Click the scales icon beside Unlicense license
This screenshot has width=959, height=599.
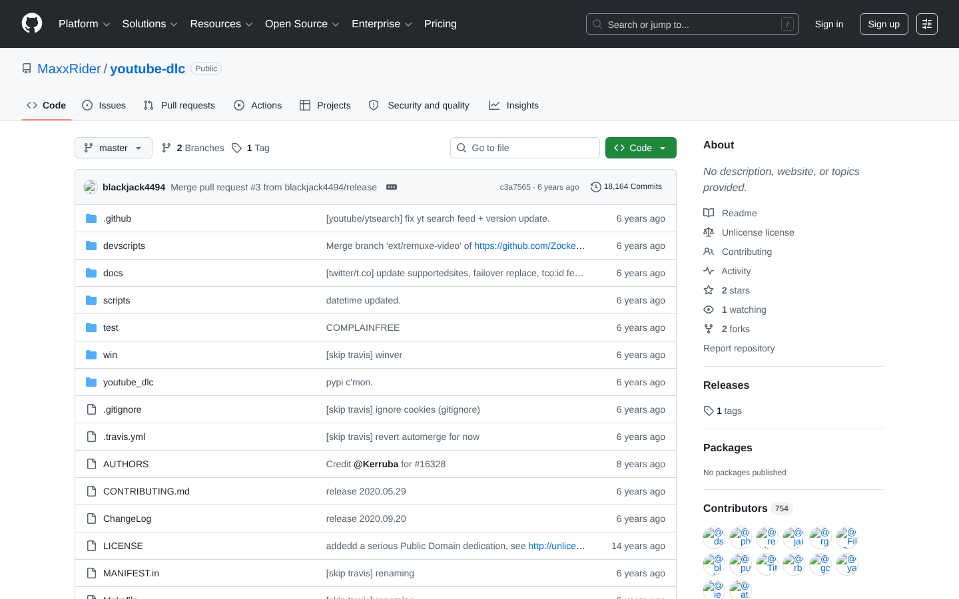point(709,232)
